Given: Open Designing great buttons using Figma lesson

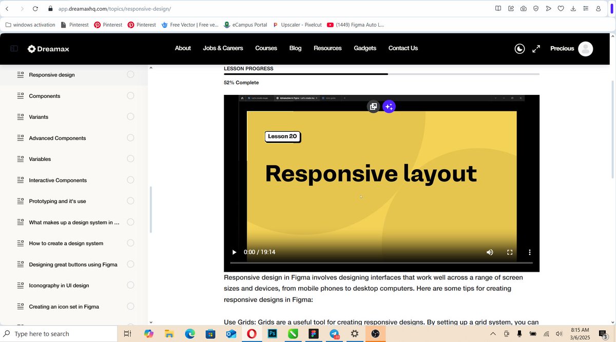Looking at the screenshot, I should tap(73, 265).
